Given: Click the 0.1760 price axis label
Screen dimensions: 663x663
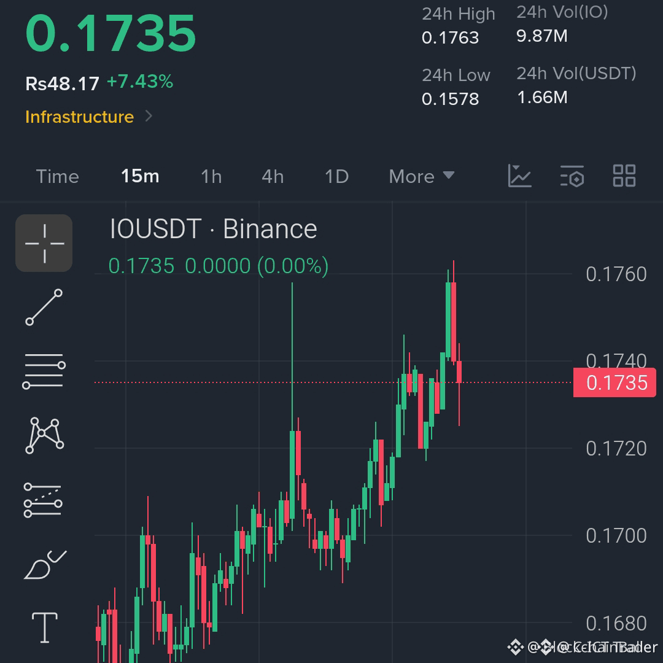Looking at the screenshot, I should click(x=616, y=274).
